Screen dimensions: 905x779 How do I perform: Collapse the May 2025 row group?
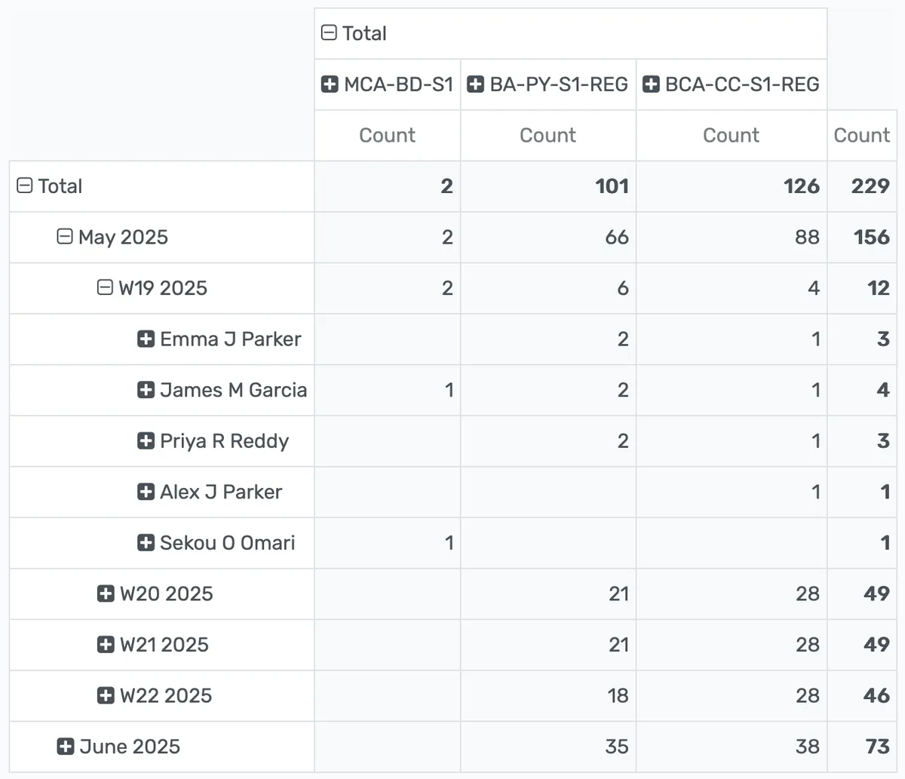pyautogui.click(x=63, y=237)
